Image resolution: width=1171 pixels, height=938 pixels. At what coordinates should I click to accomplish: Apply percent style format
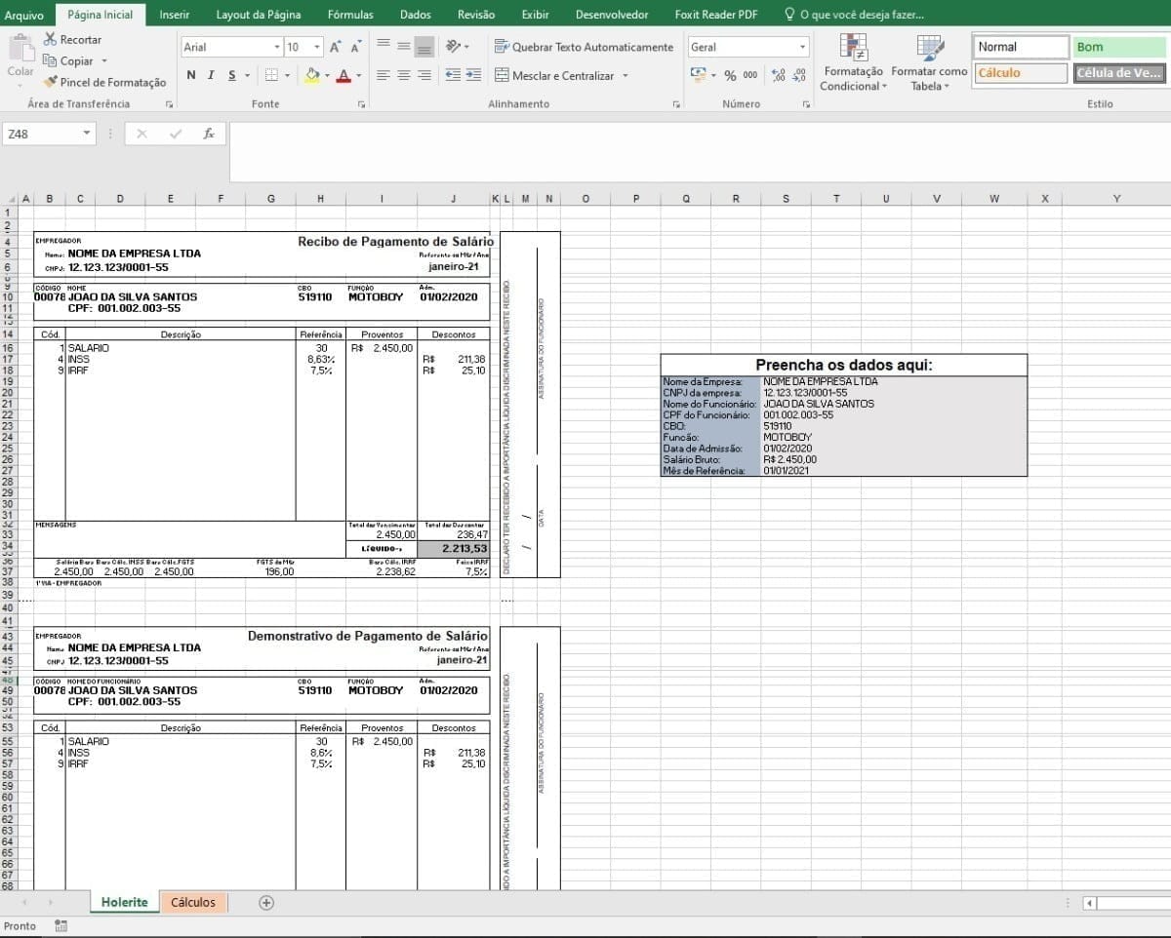tap(730, 75)
